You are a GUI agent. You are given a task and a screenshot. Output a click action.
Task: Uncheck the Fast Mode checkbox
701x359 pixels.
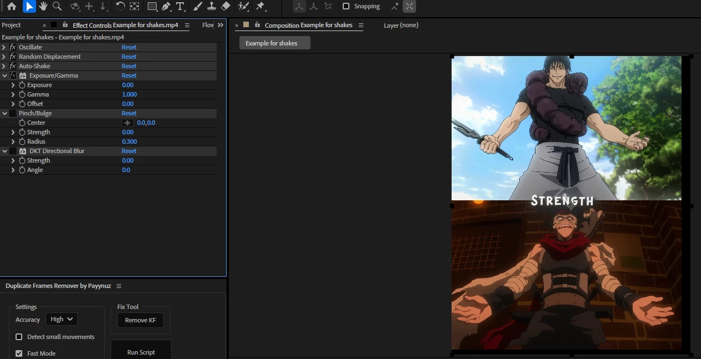[x=19, y=353]
